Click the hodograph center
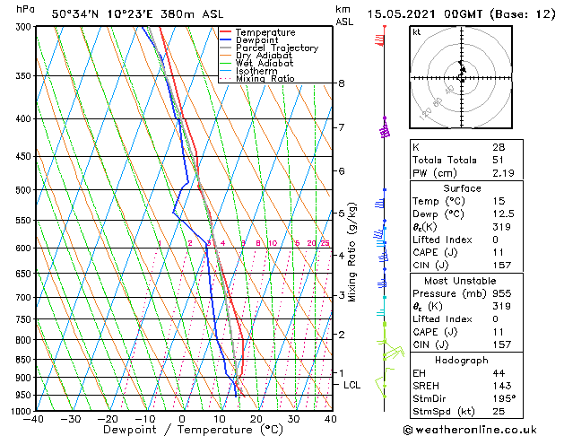 (462, 77)
